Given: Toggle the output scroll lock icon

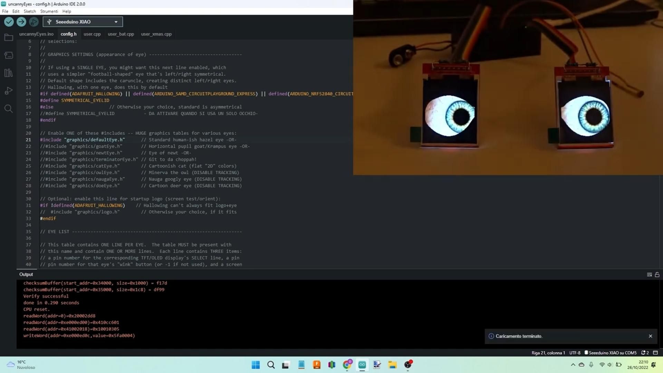Looking at the screenshot, I should pos(657,275).
